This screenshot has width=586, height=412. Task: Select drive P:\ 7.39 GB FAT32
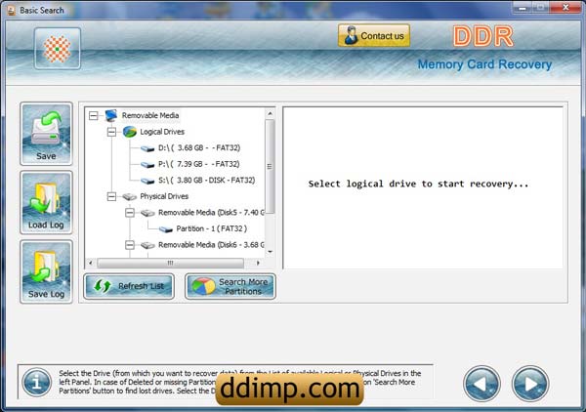point(199,164)
